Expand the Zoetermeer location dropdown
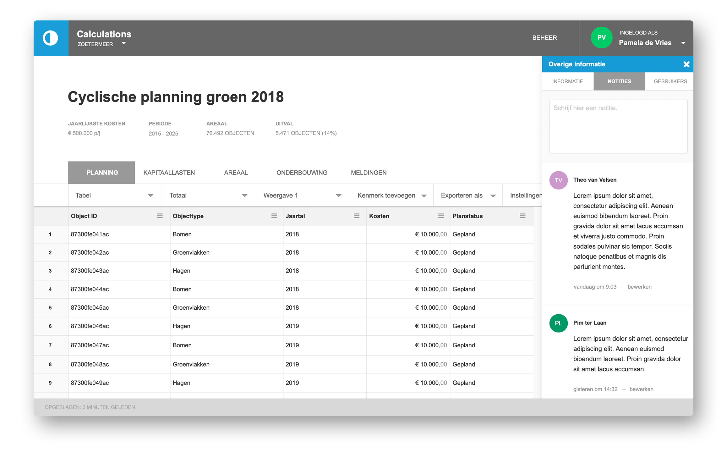 pyautogui.click(x=123, y=43)
